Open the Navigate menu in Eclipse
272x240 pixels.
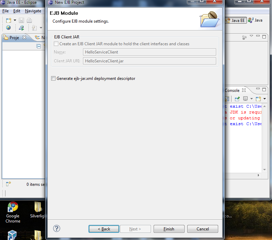pyautogui.click(x=33, y=11)
